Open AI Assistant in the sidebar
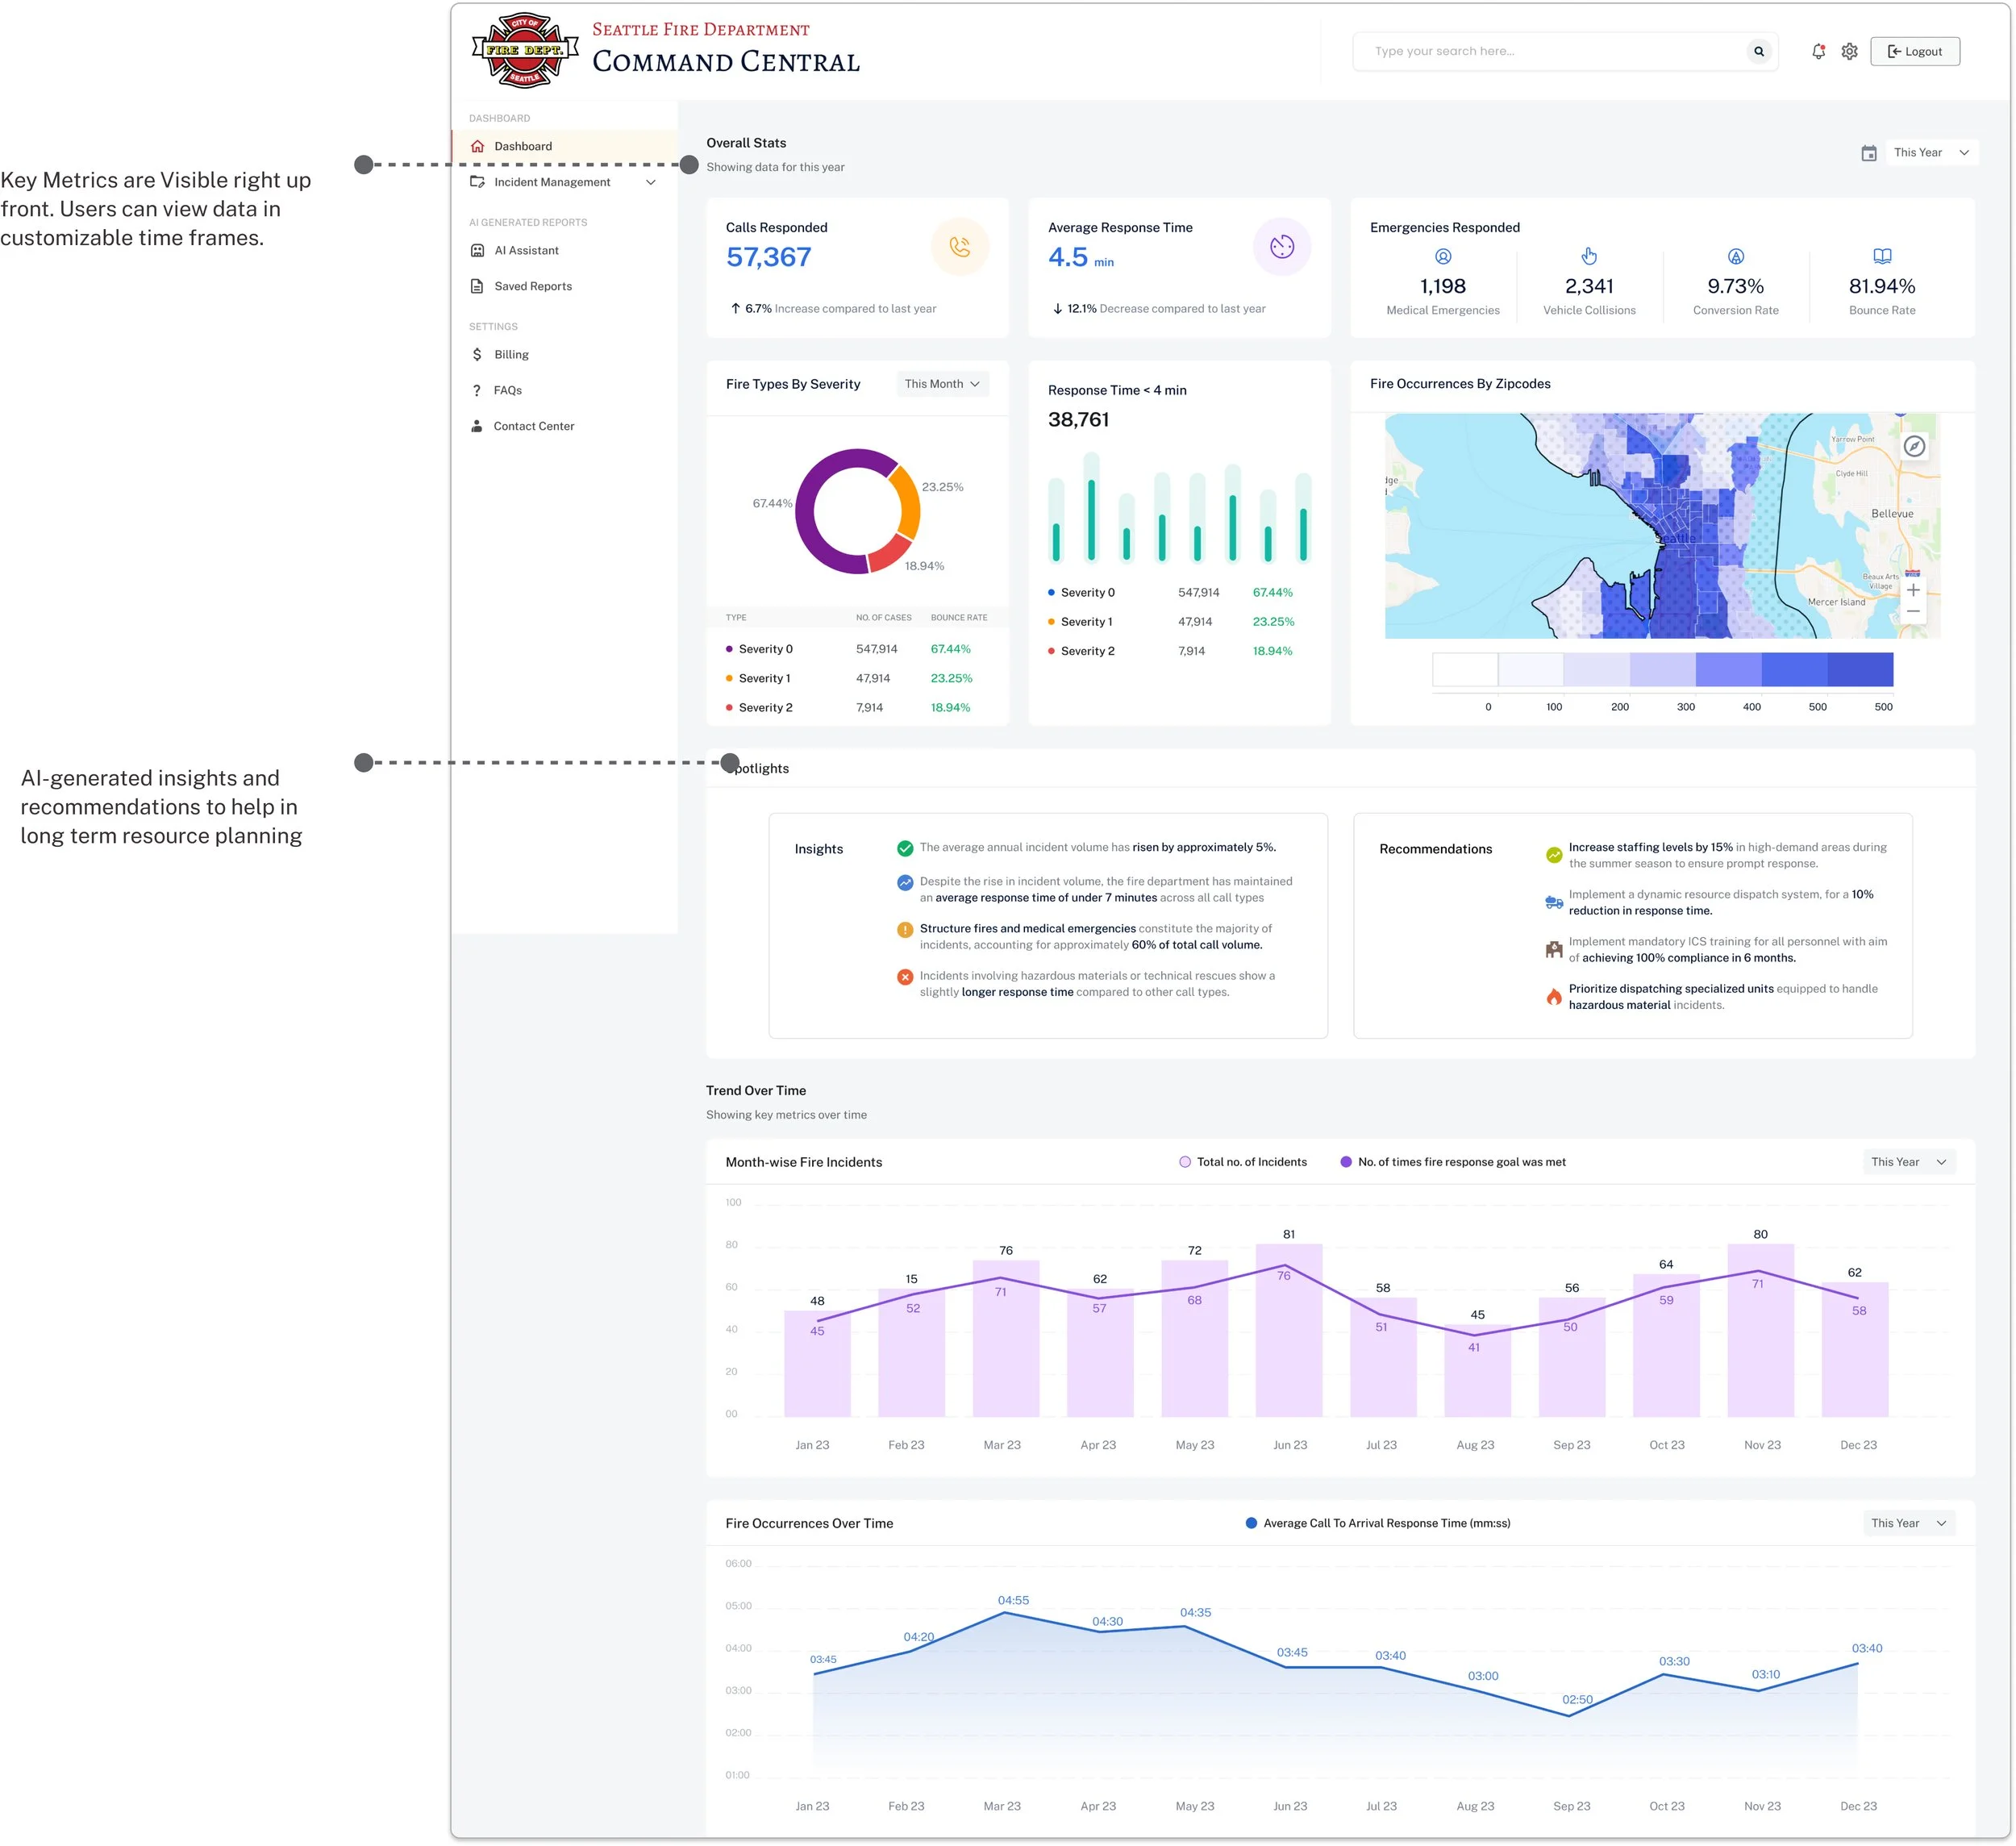 [x=526, y=250]
